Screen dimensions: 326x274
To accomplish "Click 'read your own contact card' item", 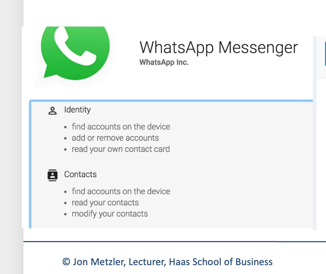I will coord(121,149).
